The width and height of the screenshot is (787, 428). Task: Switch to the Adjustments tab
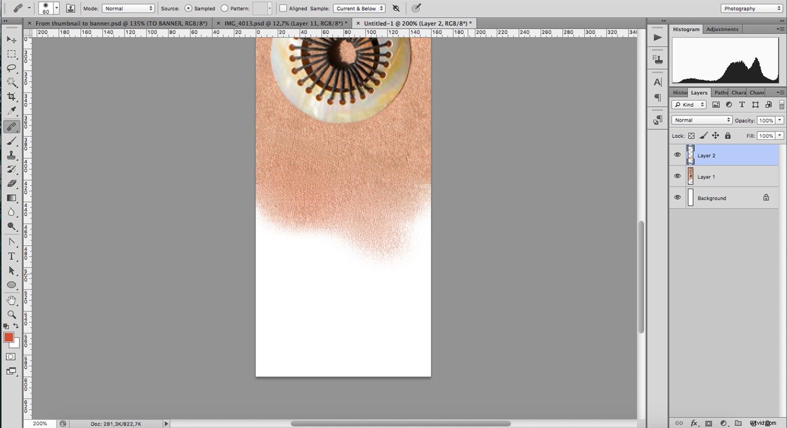722,29
